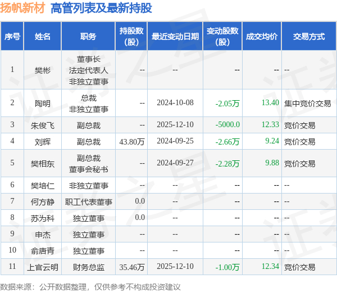Click the name 俞唐青
Screen dimensions: 337x292
click(x=43, y=251)
